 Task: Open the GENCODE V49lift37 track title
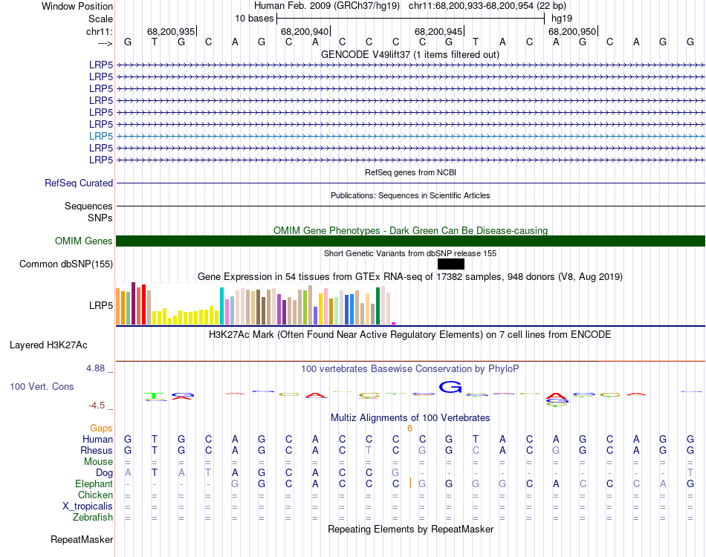(410, 54)
